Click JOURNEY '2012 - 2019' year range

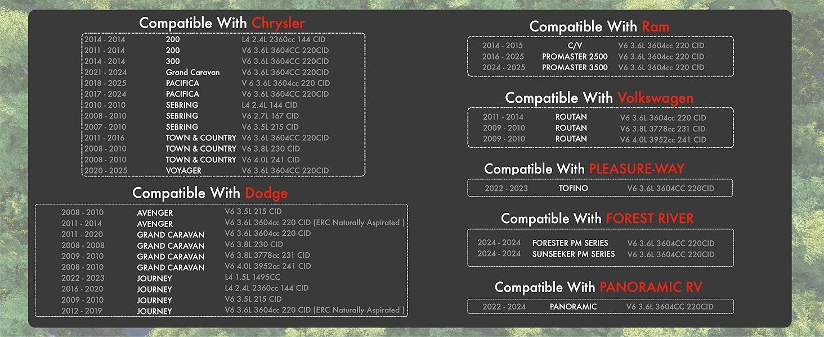[83, 311]
